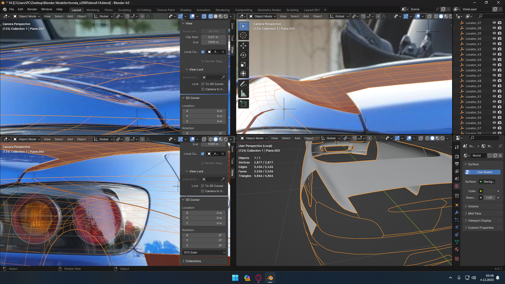Image resolution: width=505 pixels, height=284 pixels.
Task: Open the Object properties tab (orange square)
Action: [x=457, y=205]
